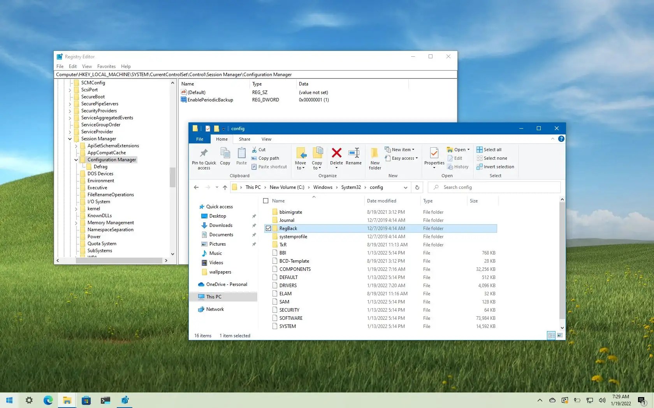The image size is (654, 408).
Task: Switch to the Share ribbon tab
Action: point(244,139)
